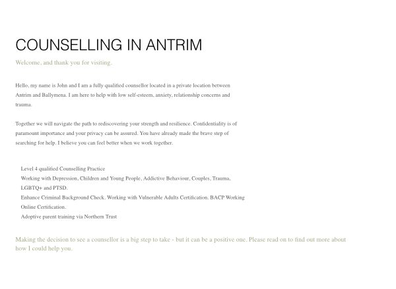This screenshot has height=289, width=396.
Task: Click the "Enhance Criminal Background Check" line
Action: tap(133, 197)
